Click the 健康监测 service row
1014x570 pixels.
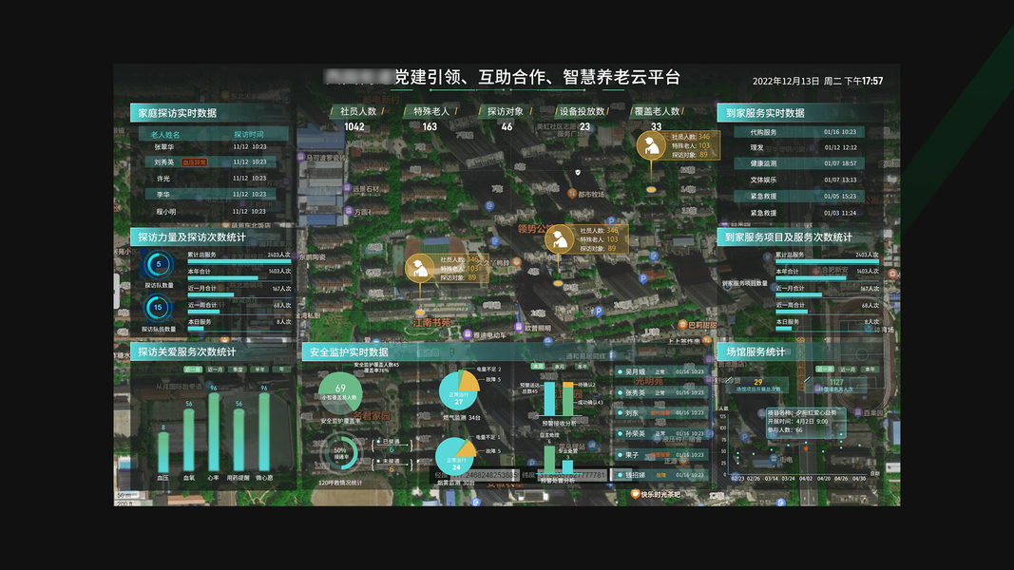click(x=800, y=163)
